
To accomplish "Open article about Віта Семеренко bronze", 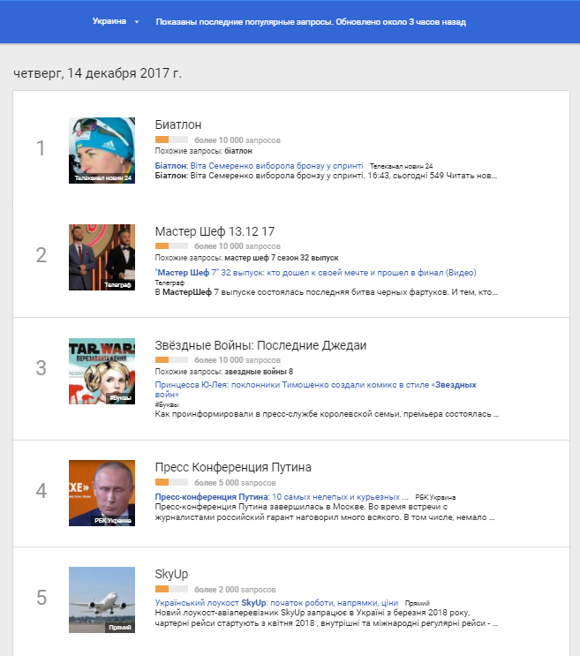I will tap(260, 165).
